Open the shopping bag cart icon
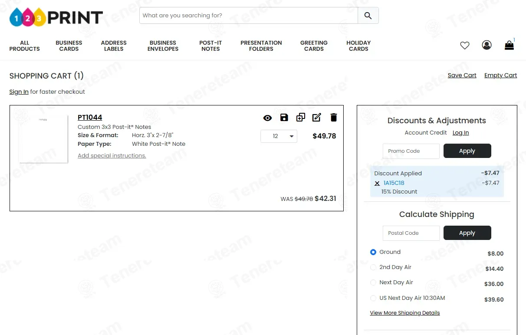 509,45
